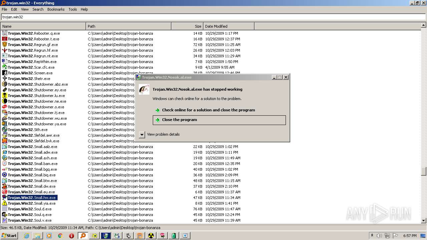Show hidden system tray icons

click(x=372, y=236)
